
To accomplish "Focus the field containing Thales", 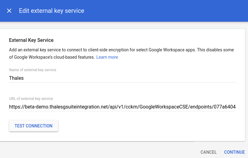I will (122, 78).
